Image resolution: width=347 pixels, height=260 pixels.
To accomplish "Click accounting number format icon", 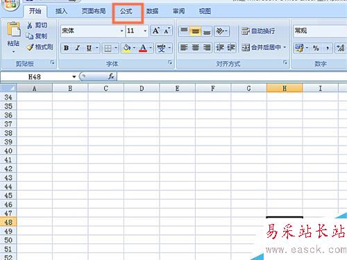I will coord(299,48).
